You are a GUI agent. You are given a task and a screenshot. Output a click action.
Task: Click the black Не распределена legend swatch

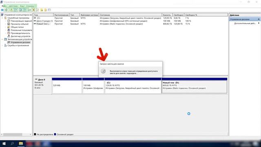[x=35, y=134]
